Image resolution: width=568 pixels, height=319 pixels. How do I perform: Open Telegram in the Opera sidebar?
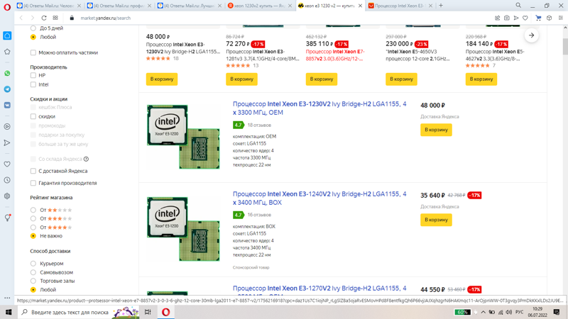point(7,89)
